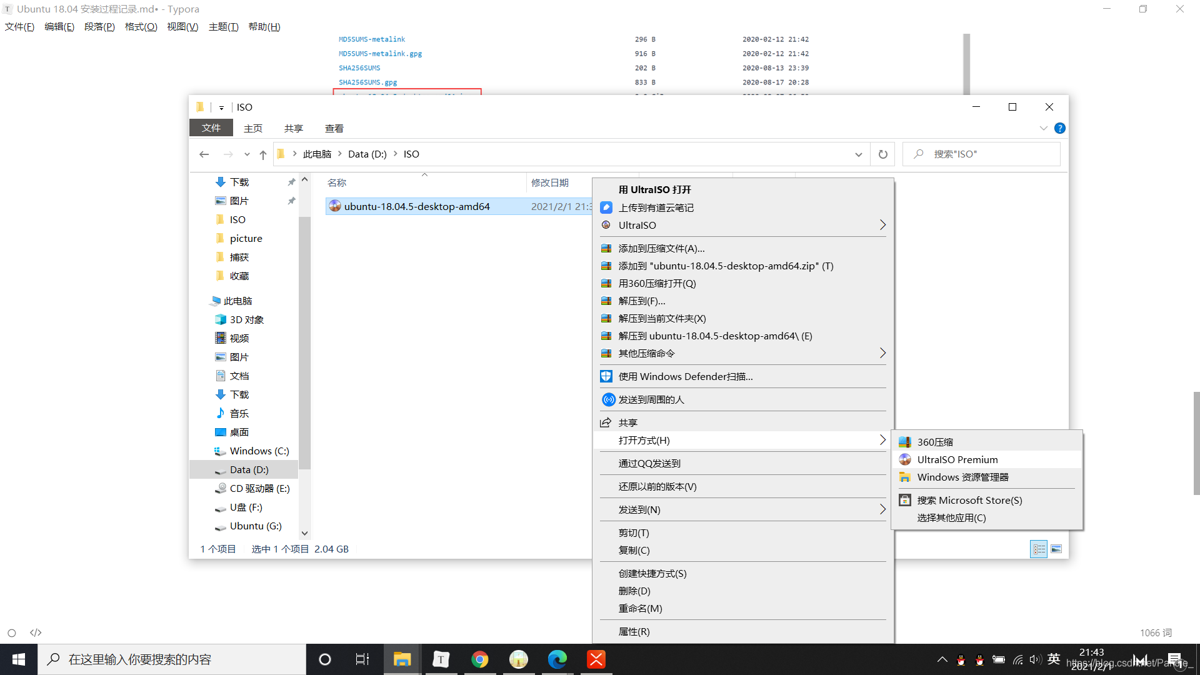Screen dimensions: 1200x675
Task: Open quick access toolbar customize dropdown
Action: coord(221,107)
